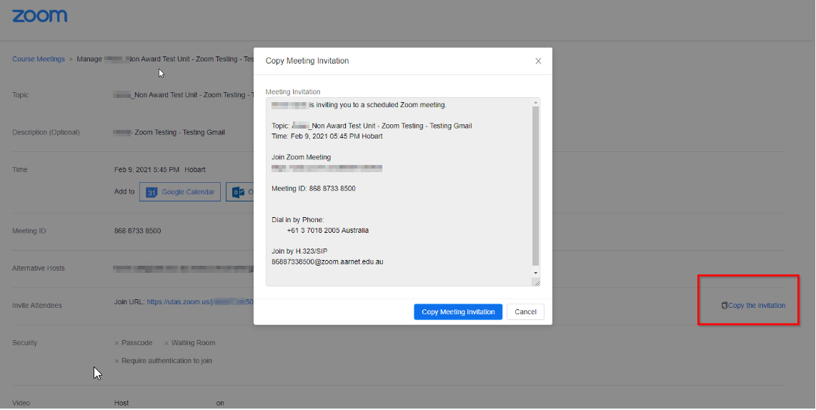Click the Outlook calendar icon
This screenshot has width=816, height=410.
click(239, 192)
